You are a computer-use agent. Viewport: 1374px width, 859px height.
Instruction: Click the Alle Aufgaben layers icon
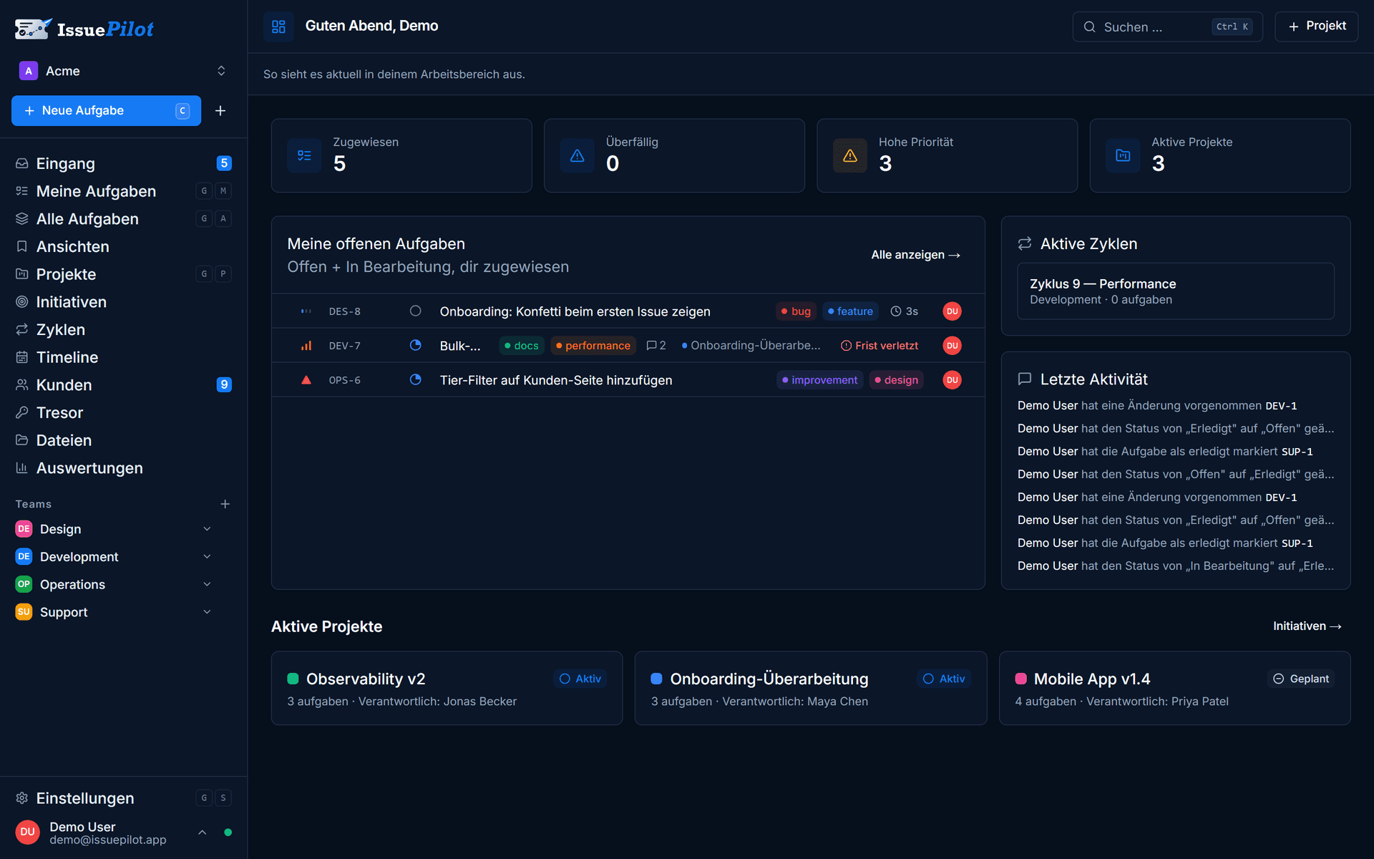[22, 218]
